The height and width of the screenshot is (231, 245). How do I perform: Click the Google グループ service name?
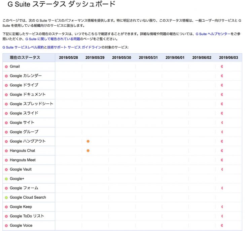coord(24,132)
